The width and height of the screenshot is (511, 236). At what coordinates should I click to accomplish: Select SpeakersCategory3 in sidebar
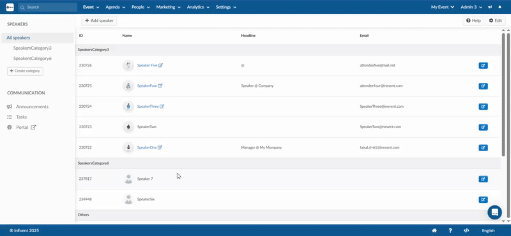click(33, 48)
